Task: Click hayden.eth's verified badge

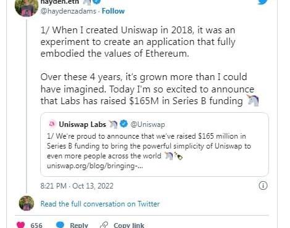Action: pyautogui.click(x=96, y=1)
